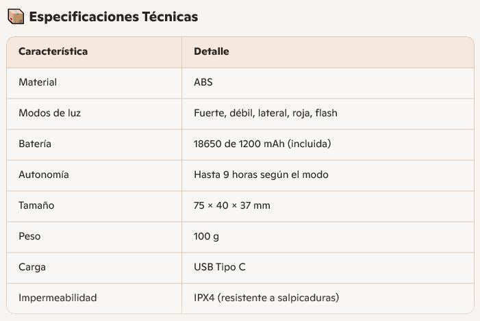Click the box icon beside Especificaciones Técnicas

tap(16, 16)
